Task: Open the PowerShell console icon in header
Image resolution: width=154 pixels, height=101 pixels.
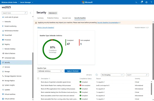Action: coord(137,2)
